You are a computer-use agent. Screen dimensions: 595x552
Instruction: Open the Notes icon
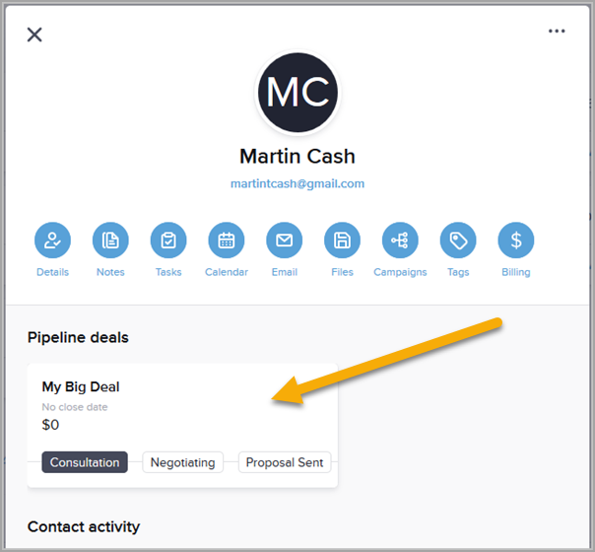pyautogui.click(x=110, y=241)
